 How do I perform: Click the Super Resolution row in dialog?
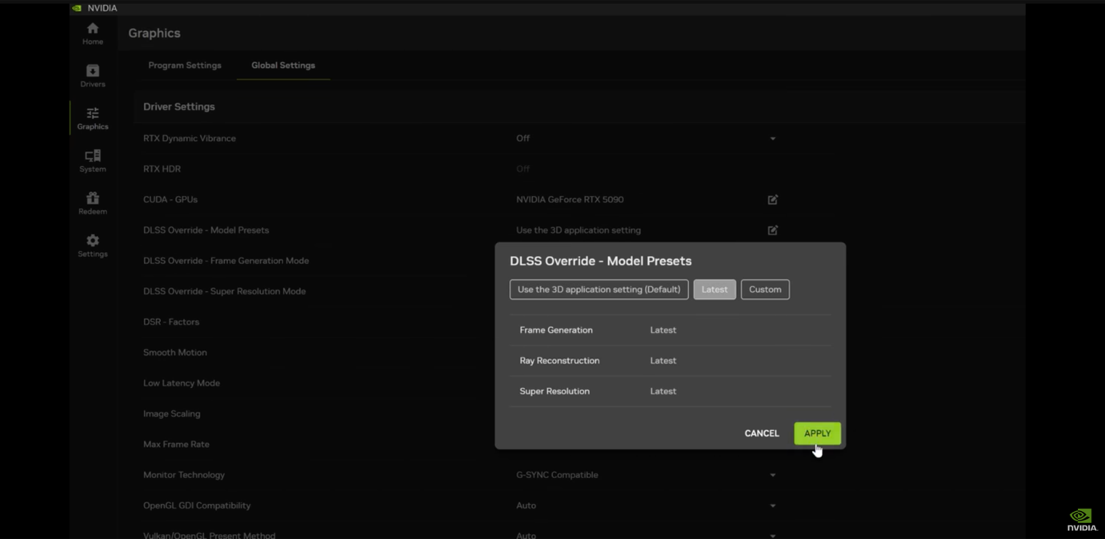pyautogui.click(x=670, y=391)
